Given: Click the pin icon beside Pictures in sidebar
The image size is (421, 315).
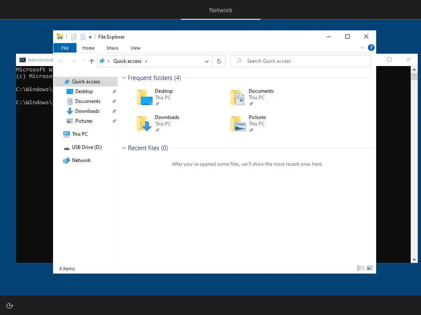Looking at the screenshot, I should point(114,121).
